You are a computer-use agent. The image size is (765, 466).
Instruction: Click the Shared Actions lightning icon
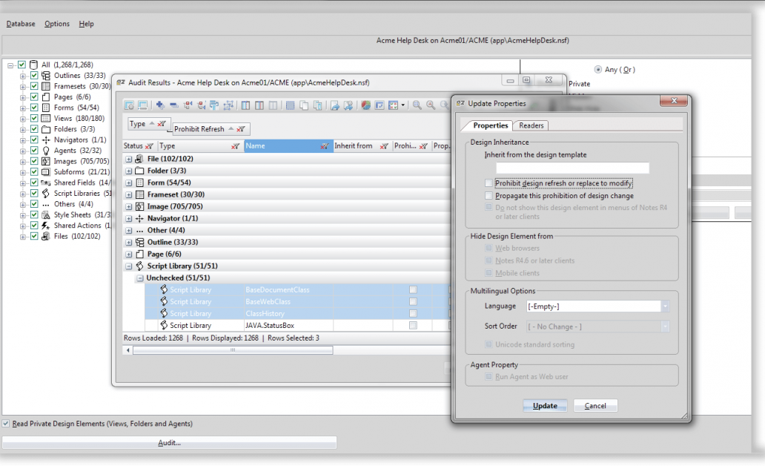click(x=46, y=226)
